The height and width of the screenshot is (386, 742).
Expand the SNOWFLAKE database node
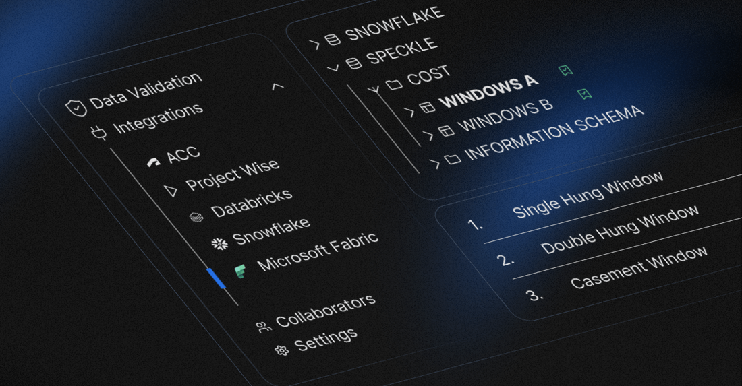[x=315, y=45]
